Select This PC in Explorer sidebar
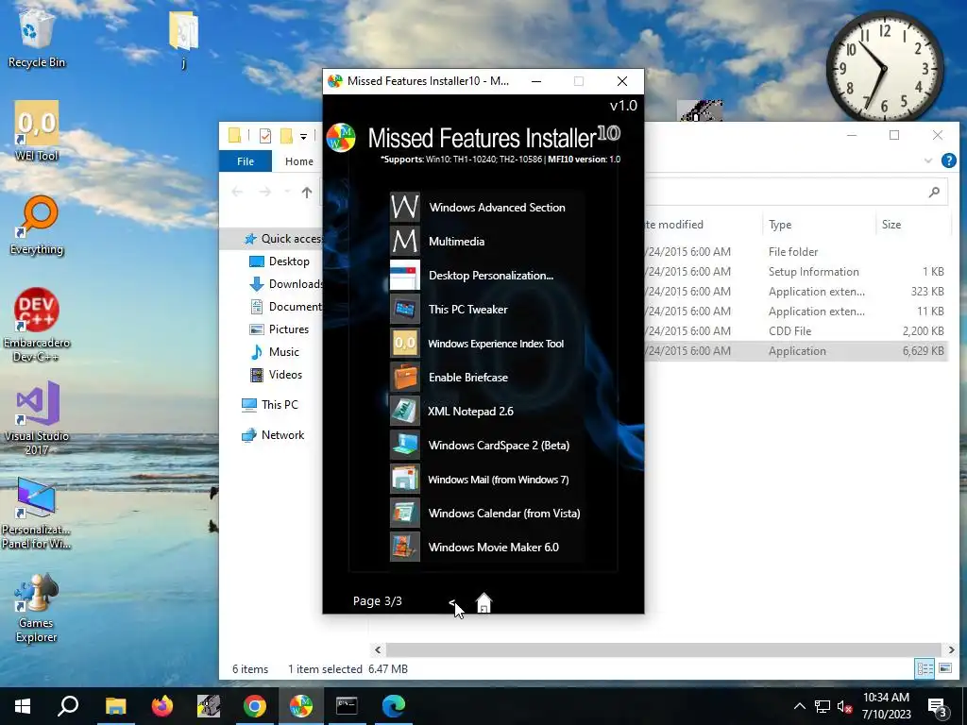967x725 pixels. [x=270, y=405]
